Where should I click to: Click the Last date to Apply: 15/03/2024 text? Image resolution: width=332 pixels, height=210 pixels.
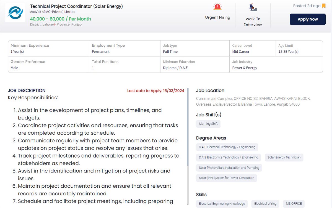click(x=156, y=91)
